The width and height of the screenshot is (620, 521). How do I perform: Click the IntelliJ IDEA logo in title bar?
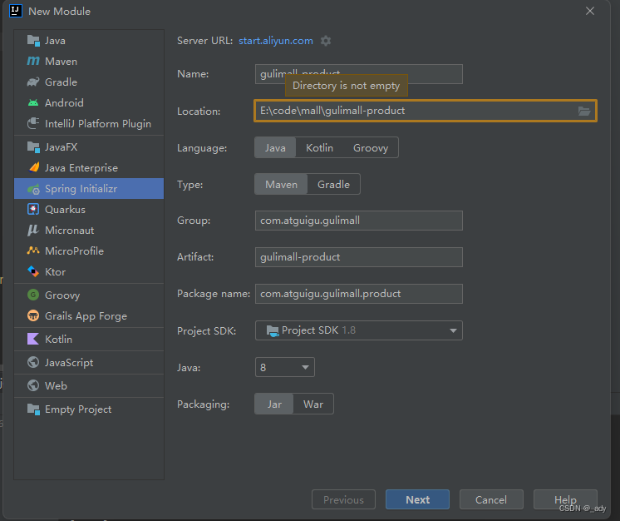[x=16, y=11]
